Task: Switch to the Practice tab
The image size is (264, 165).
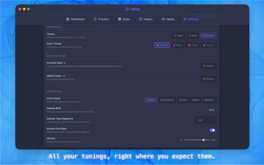Action: coord(101,19)
